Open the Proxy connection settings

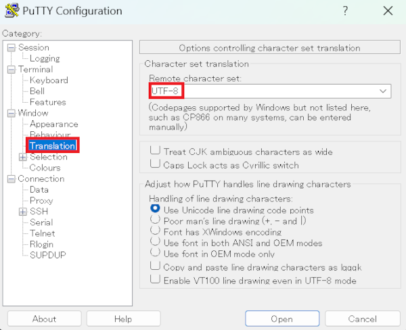pyautogui.click(x=41, y=201)
